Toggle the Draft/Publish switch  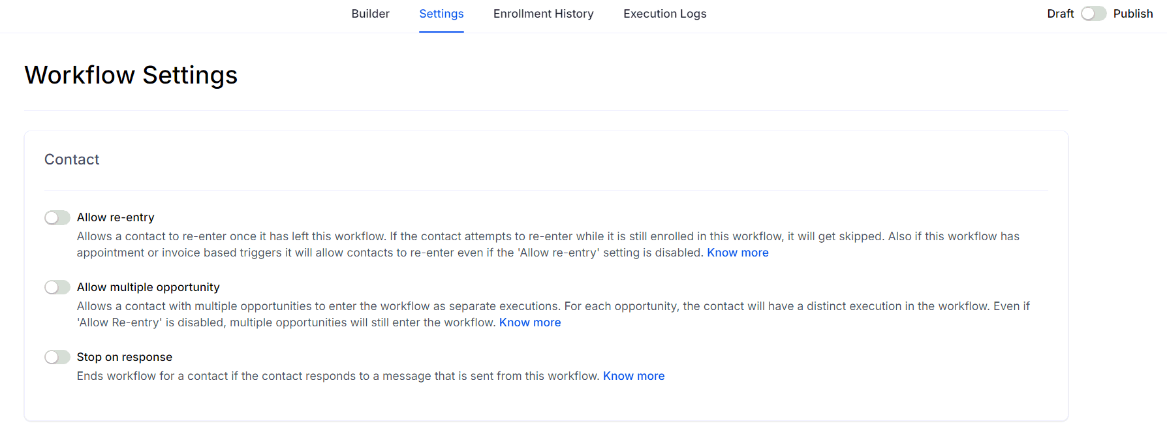(1093, 14)
